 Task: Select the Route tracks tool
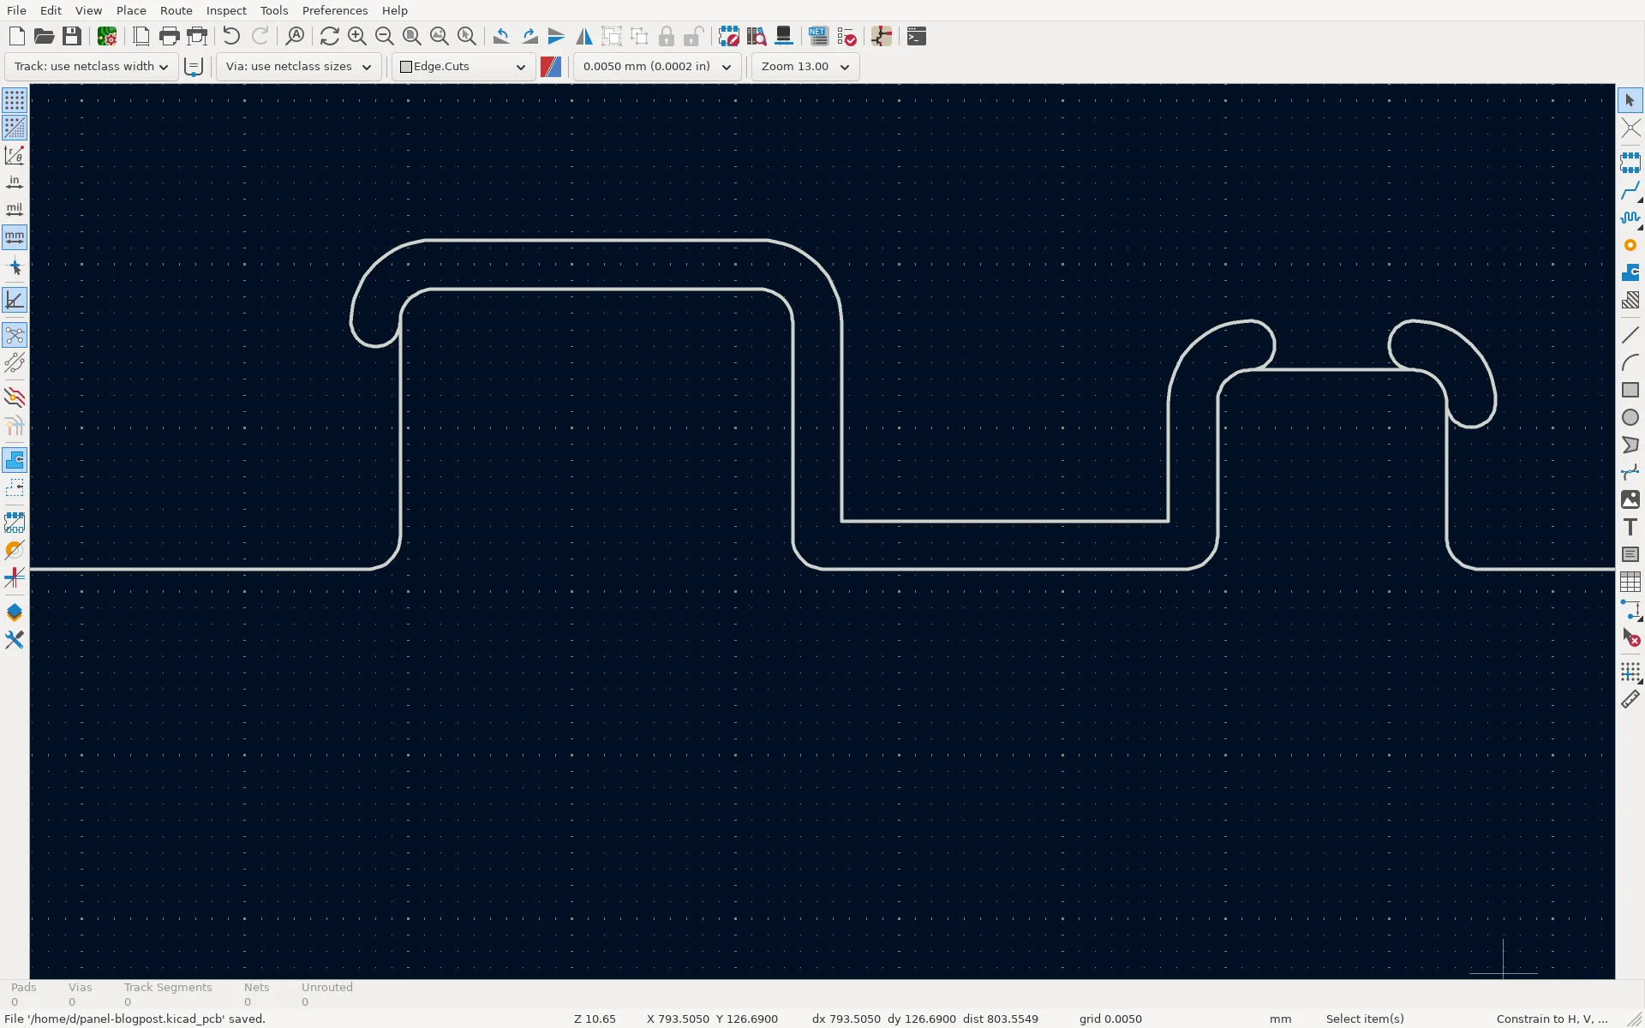(x=1630, y=190)
